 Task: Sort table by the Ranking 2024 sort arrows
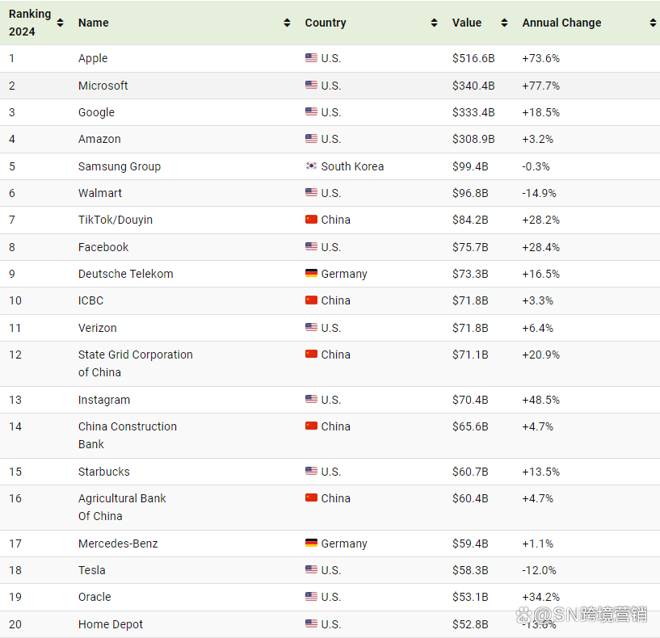click(x=61, y=23)
